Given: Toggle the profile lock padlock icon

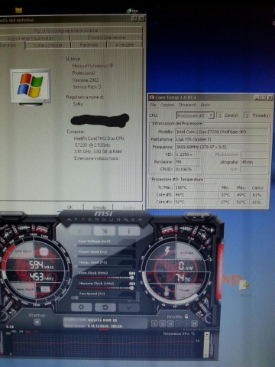Looking at the screenshot, I should [186, 317].
